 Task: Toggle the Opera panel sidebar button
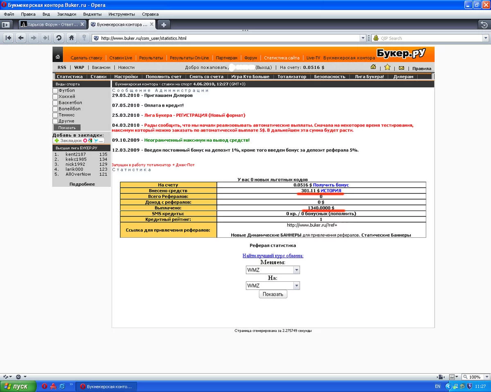point(6,24)
